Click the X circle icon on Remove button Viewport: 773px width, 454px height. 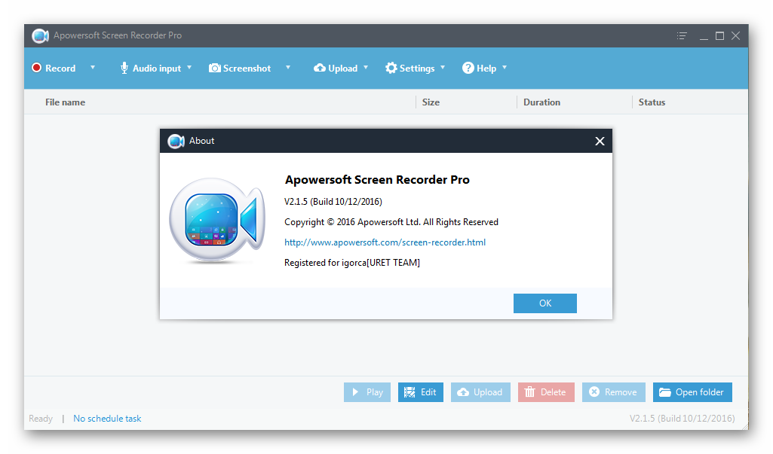(x=594, y=392)
